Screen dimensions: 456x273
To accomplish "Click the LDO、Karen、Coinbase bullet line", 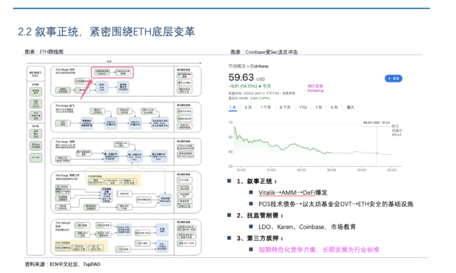I will click(307, 227).
